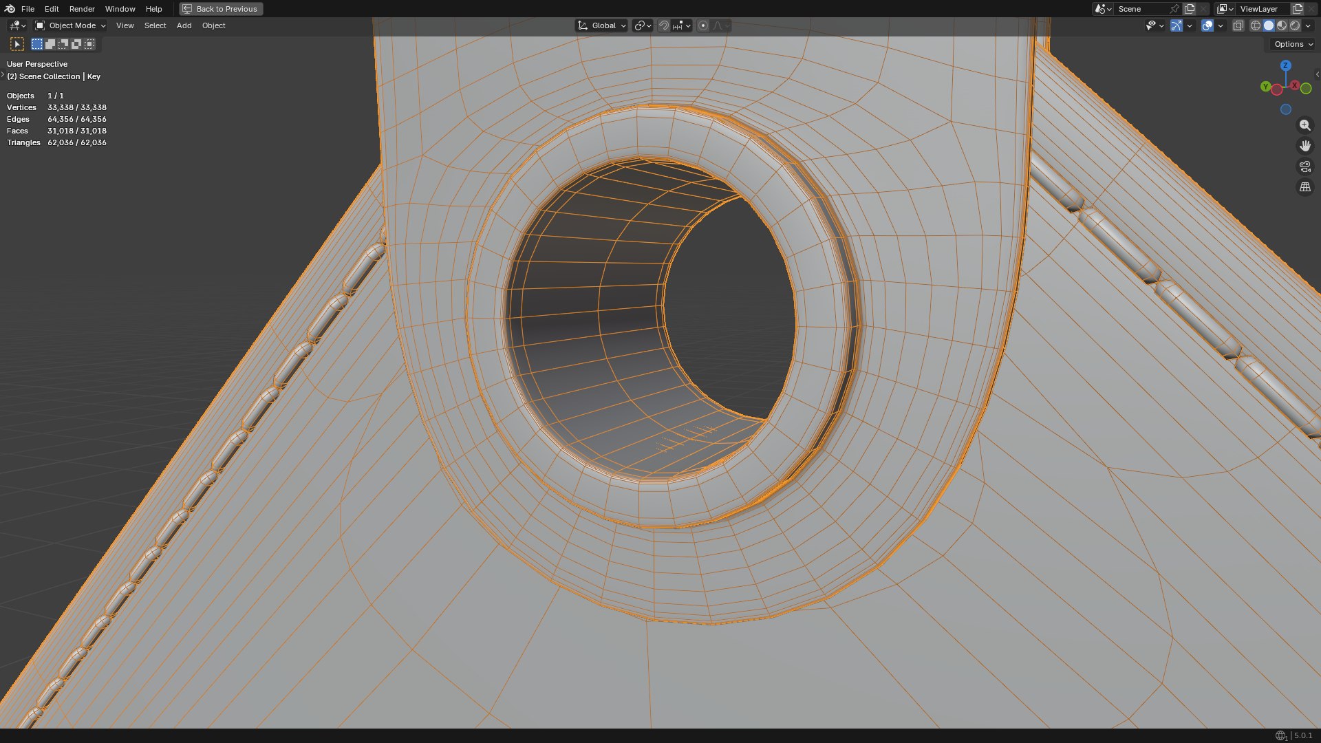Open the overlays options dropdown

(1221, 25)
